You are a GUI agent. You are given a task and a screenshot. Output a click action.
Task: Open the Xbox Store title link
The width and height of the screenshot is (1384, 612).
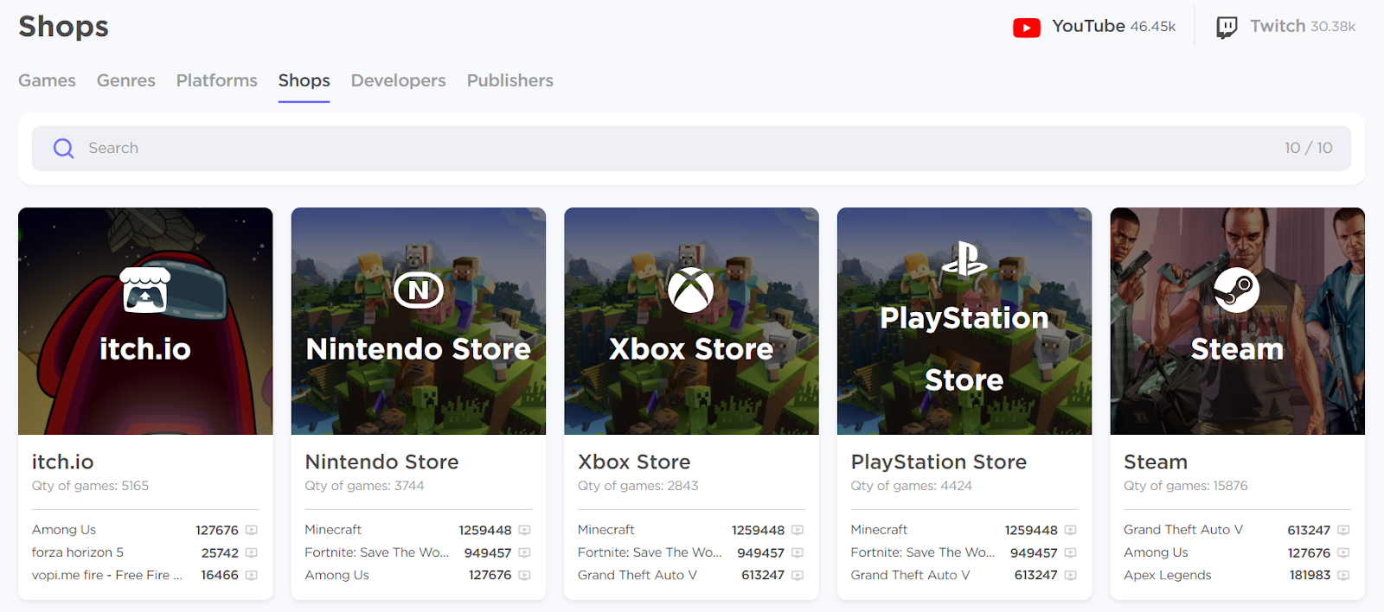(x=634, y=462)
